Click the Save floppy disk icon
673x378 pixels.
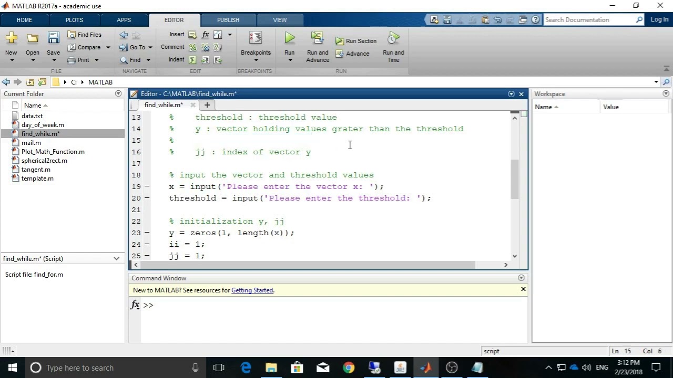[53, 38]
